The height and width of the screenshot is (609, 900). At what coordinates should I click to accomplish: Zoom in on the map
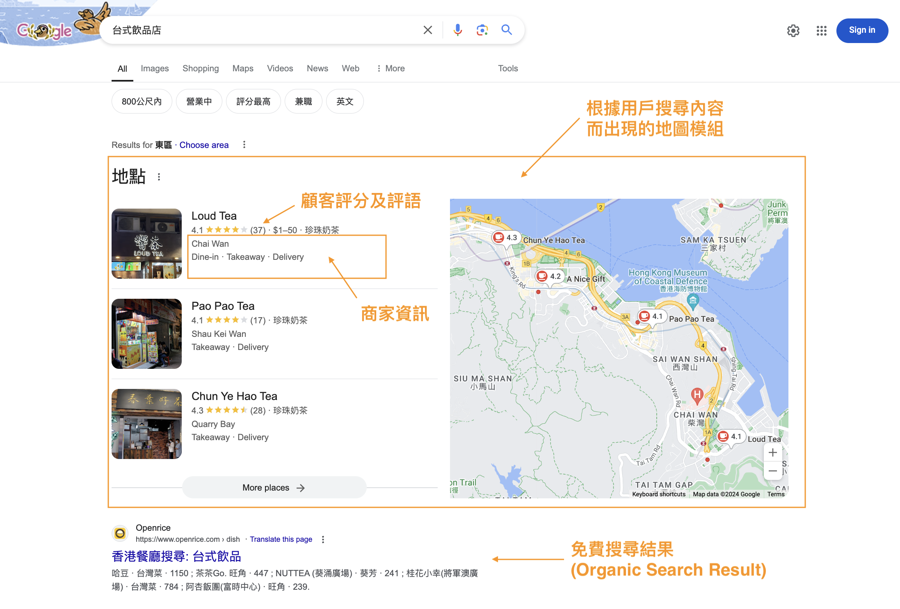pyautogui.click(x=773, y=452)
